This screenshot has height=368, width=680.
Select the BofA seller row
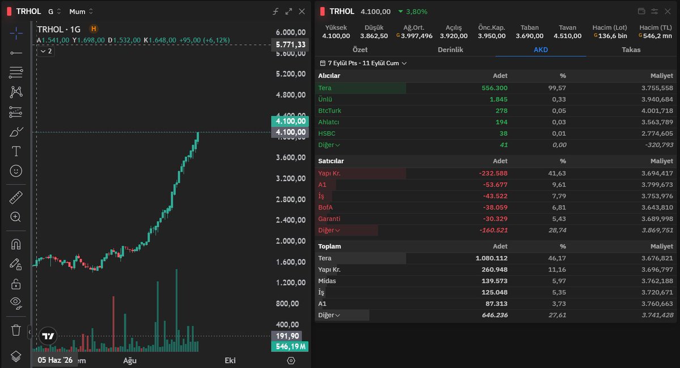pos(496,207)
